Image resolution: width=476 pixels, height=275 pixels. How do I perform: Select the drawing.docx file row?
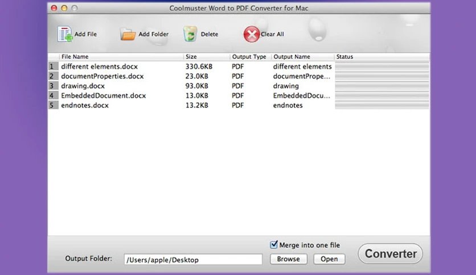(x=239, y=86)
